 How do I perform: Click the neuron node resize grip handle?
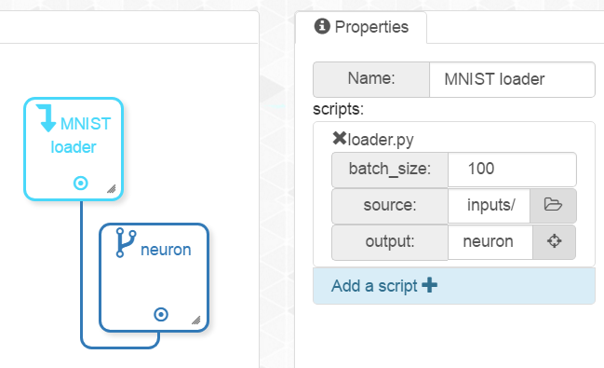[196, 320]
